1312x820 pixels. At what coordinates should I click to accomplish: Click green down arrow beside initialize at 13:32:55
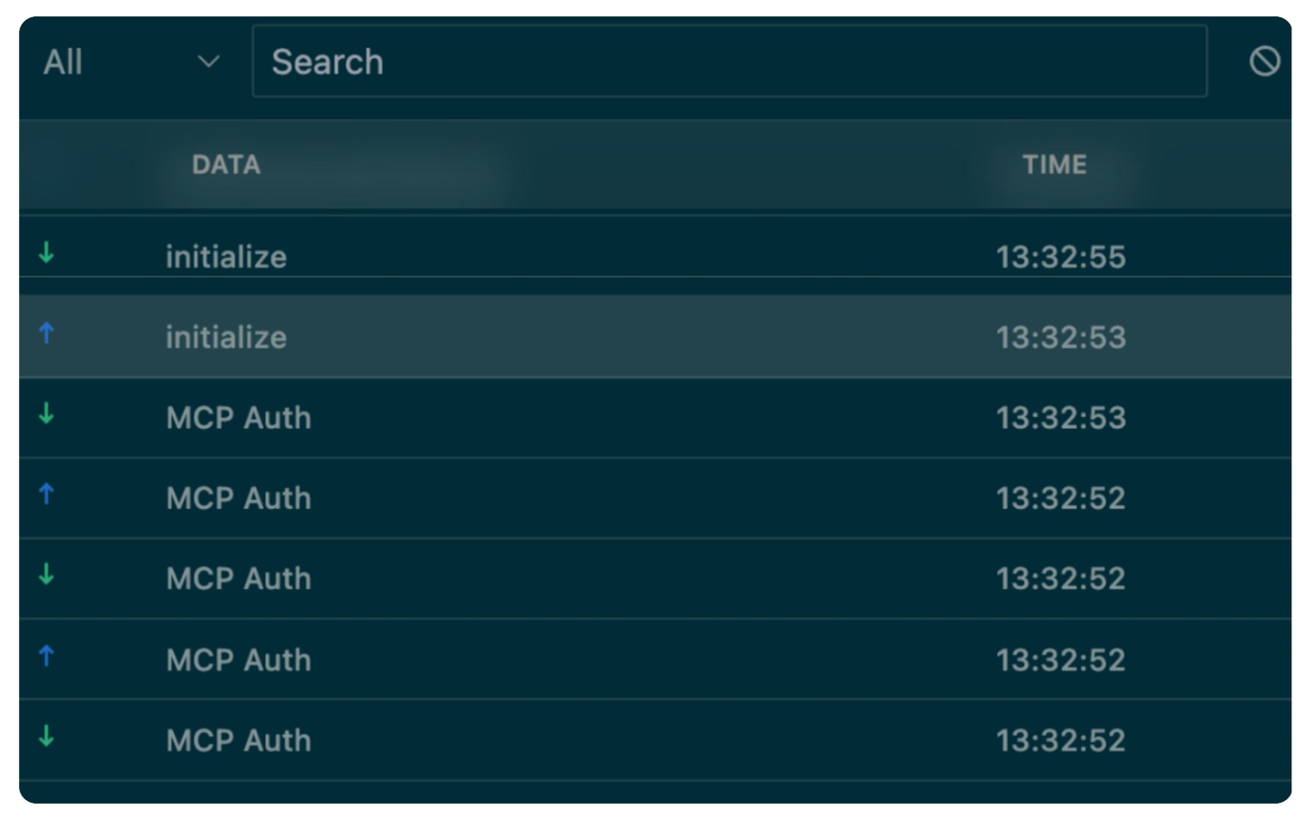(x=47, y=253)
